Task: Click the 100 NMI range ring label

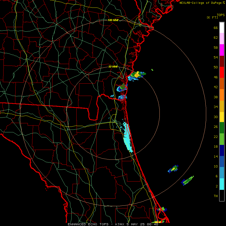Action: pos(113,20)
